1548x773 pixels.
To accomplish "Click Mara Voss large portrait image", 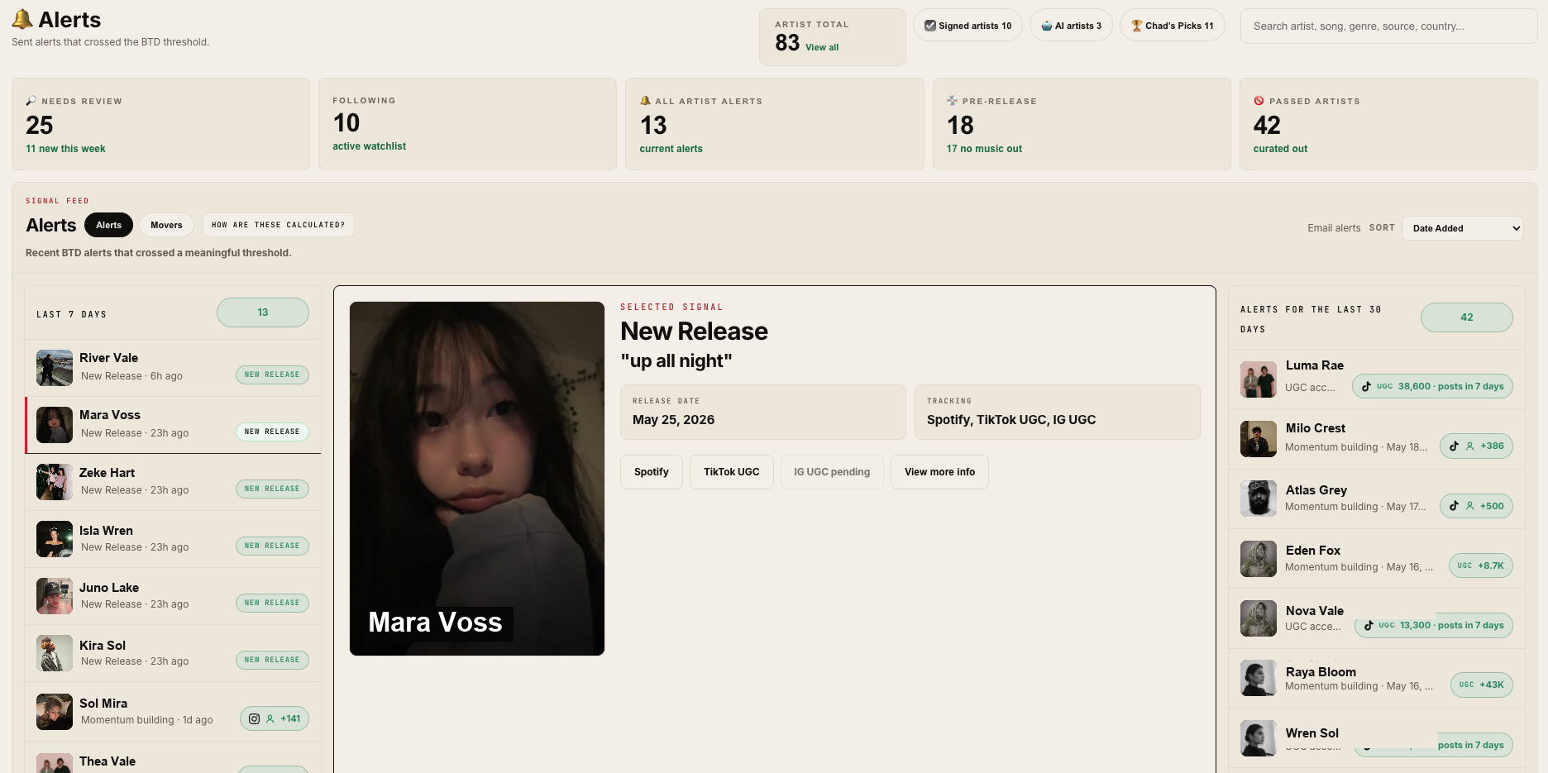I will pos(477,479).
